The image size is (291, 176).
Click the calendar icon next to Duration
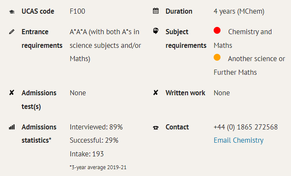[x=156, y=11]
